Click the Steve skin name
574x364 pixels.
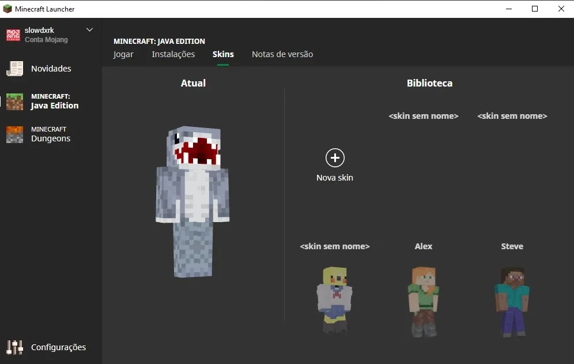coord(512,246)
